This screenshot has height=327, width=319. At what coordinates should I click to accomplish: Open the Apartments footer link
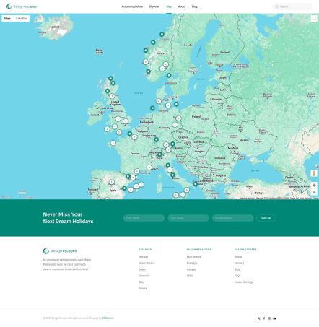click(x=193, y=257)
